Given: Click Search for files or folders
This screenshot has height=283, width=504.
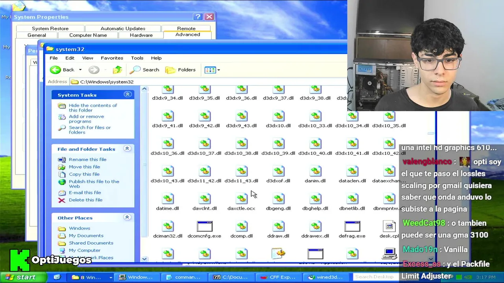Looking at the screenshot, I should [90, 130].
